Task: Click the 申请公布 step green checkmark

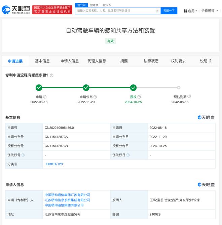Action: click(86, 87)
